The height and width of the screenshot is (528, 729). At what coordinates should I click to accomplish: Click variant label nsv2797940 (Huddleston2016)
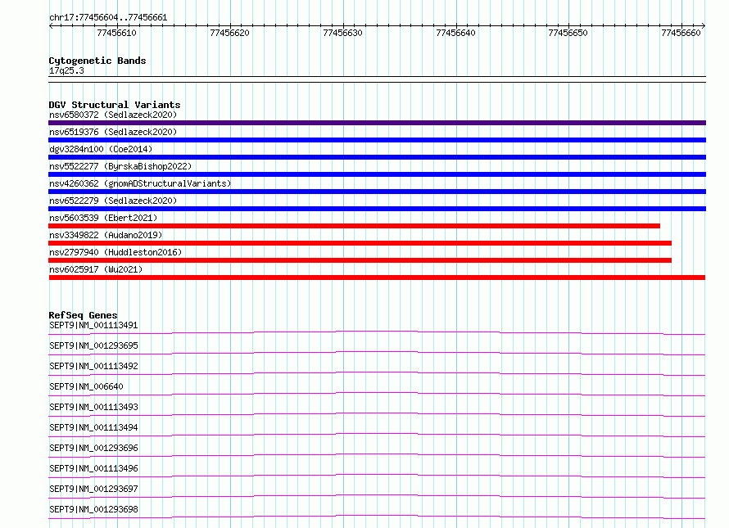(115, 252)
